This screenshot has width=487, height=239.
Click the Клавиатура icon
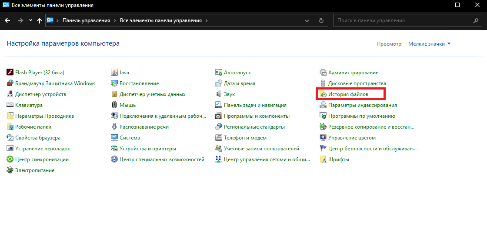10,105
